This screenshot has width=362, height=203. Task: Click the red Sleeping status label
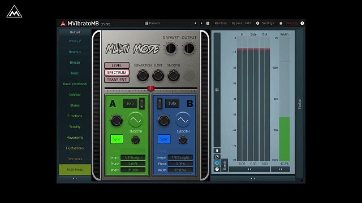click(x=292, y=23)
